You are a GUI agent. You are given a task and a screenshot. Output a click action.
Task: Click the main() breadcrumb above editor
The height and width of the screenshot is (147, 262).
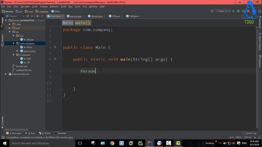[x=83, y=23]
